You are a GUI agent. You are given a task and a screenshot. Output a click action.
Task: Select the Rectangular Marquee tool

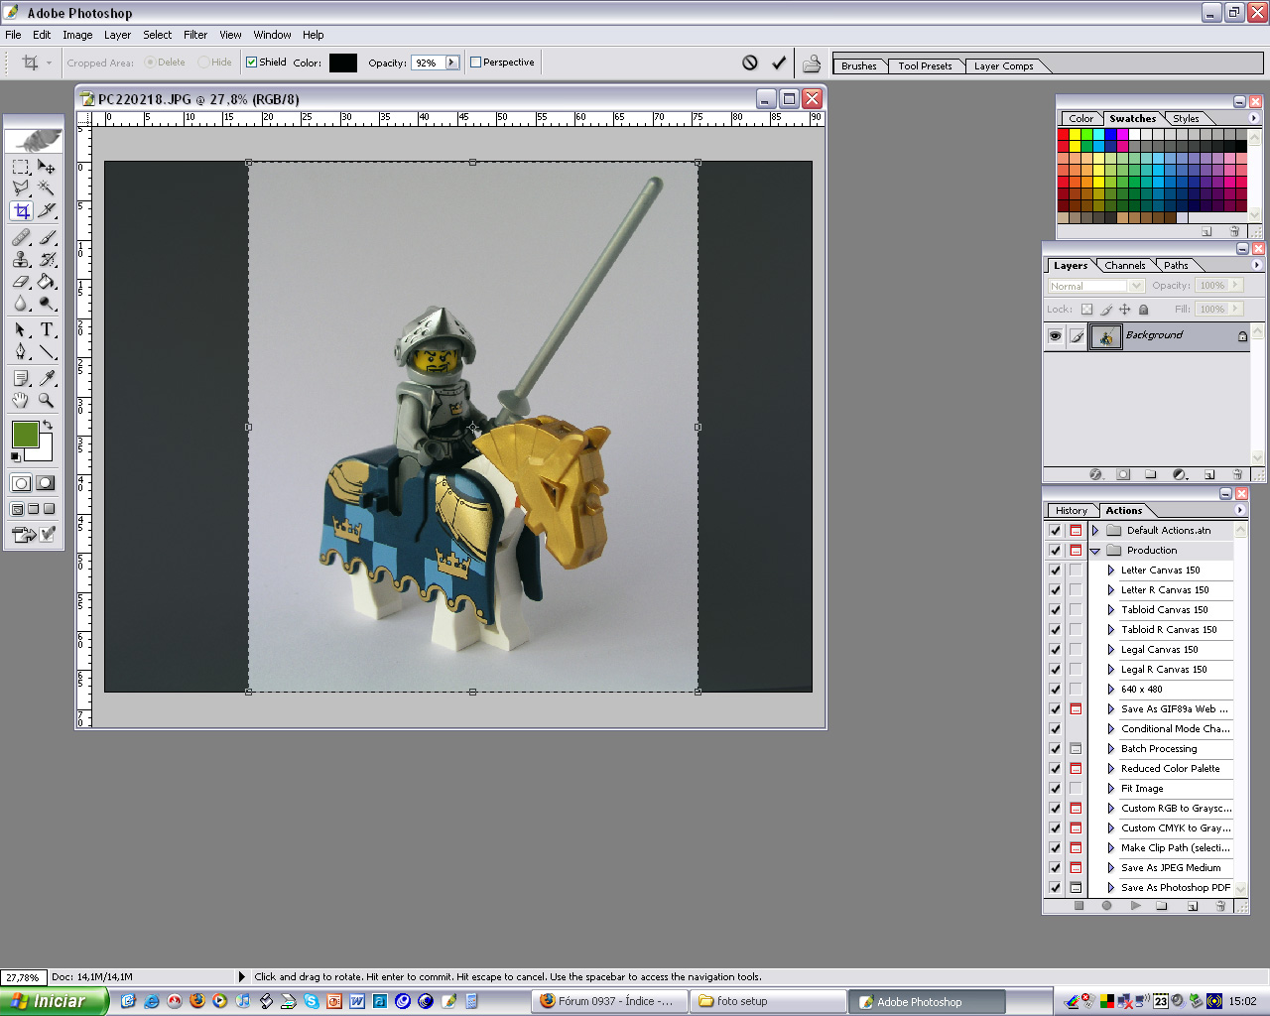point(21,167)
